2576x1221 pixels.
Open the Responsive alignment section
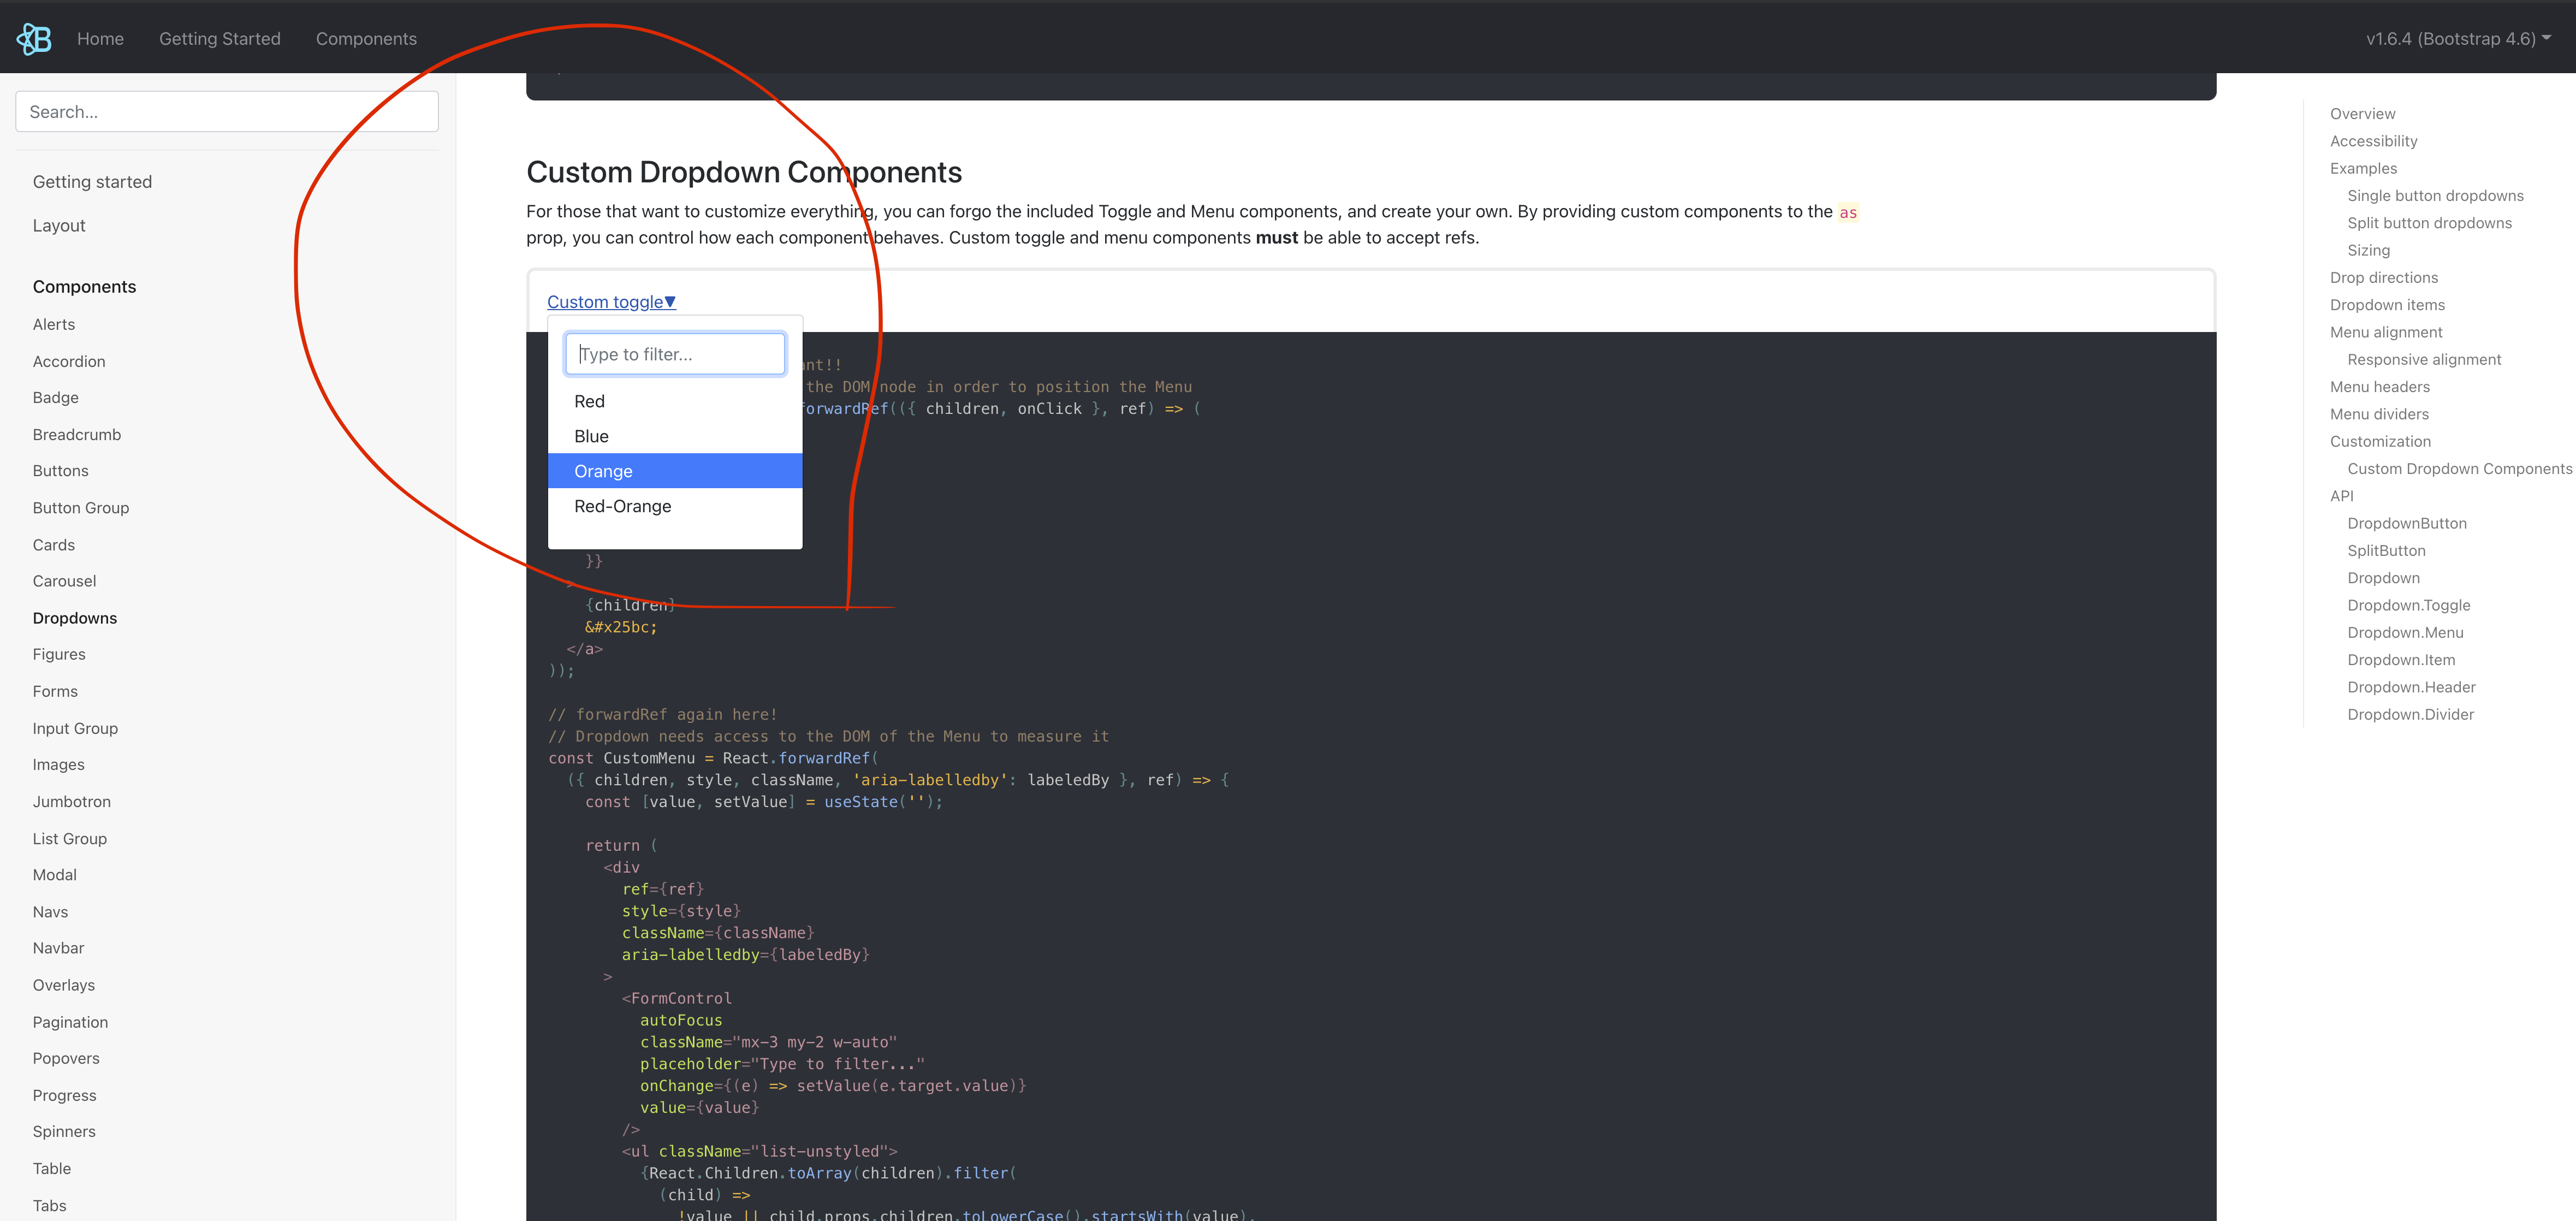[x=2424, y=359]
